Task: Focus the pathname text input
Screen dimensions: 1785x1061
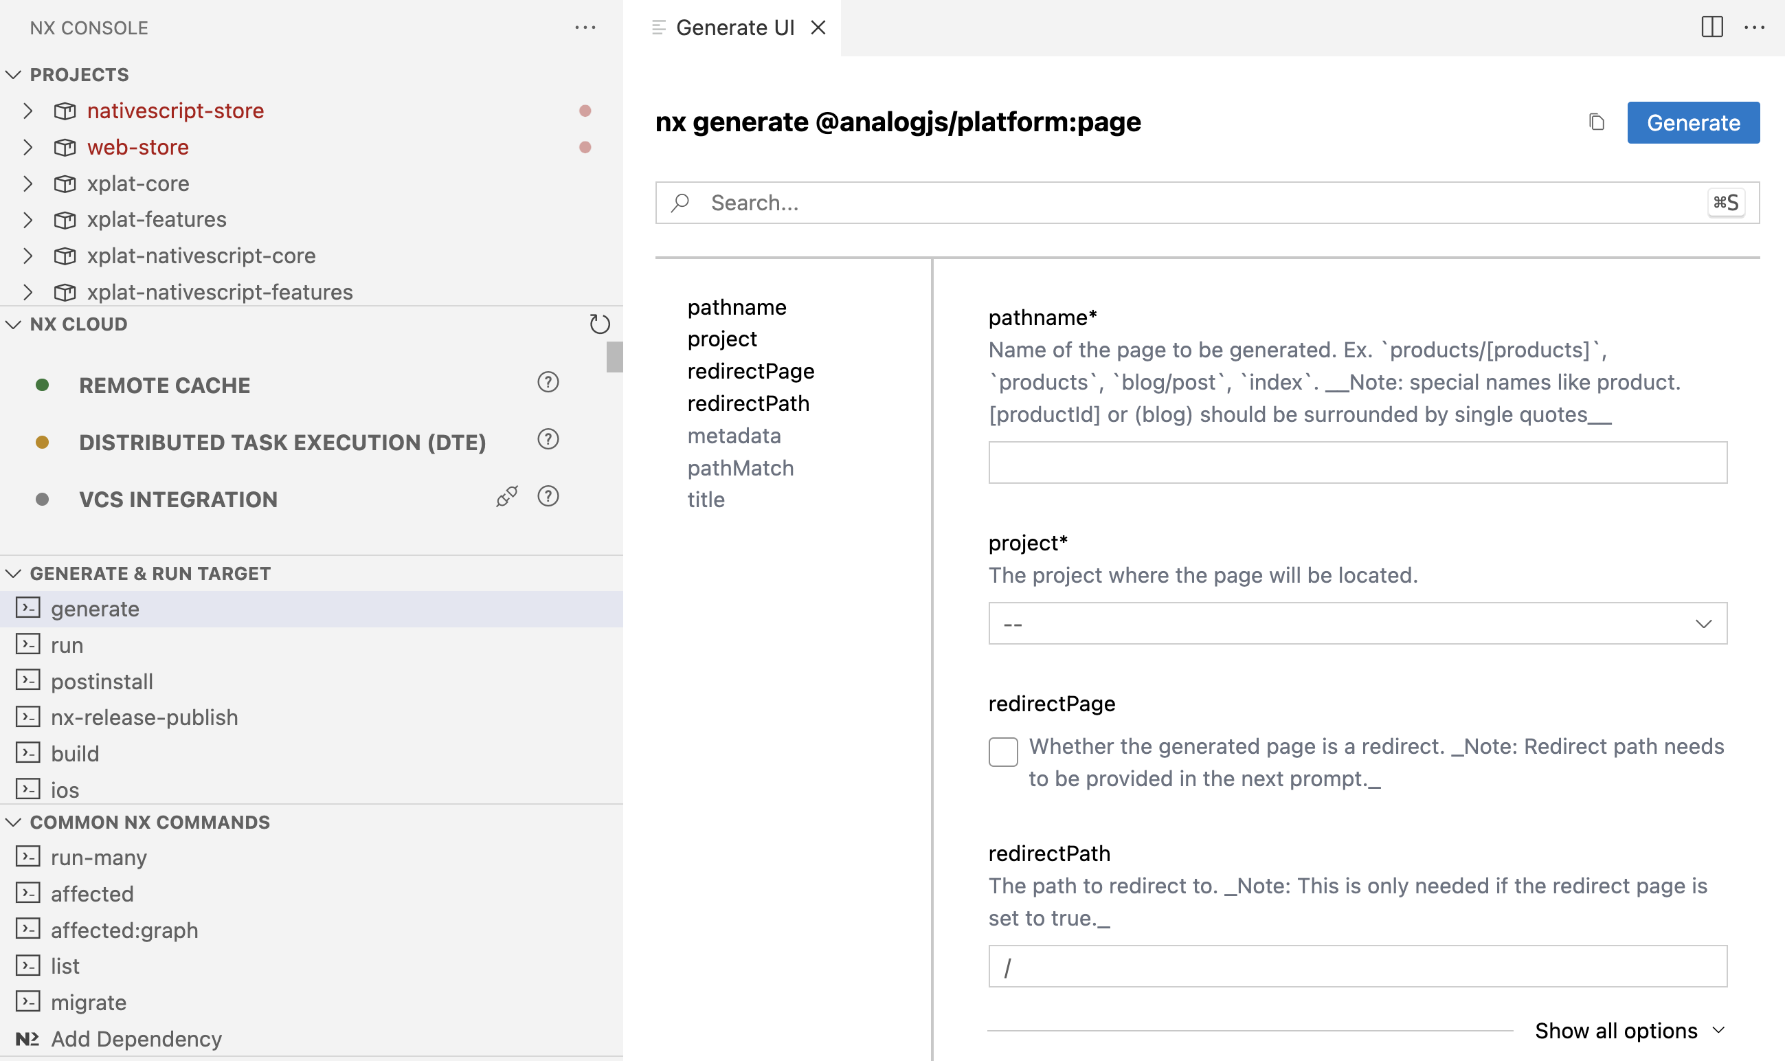Action: (x=1357, y=462)
